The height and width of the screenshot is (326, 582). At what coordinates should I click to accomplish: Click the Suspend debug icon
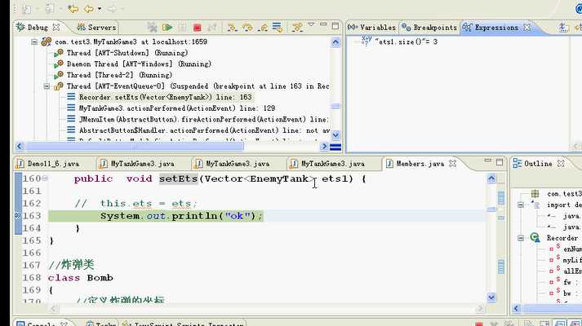pos(182,28)
